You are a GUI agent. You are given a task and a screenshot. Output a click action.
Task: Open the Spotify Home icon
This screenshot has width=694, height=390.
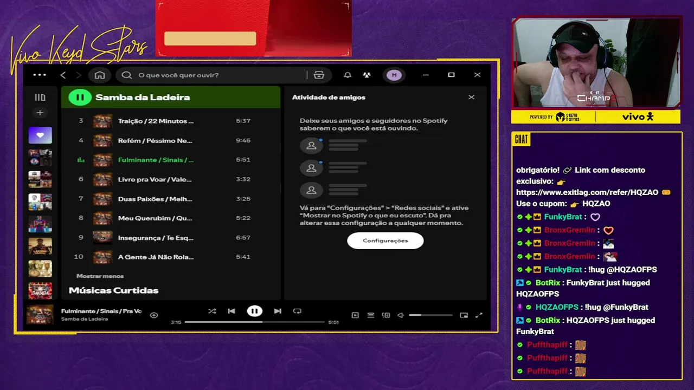click(x=100, y=75)
